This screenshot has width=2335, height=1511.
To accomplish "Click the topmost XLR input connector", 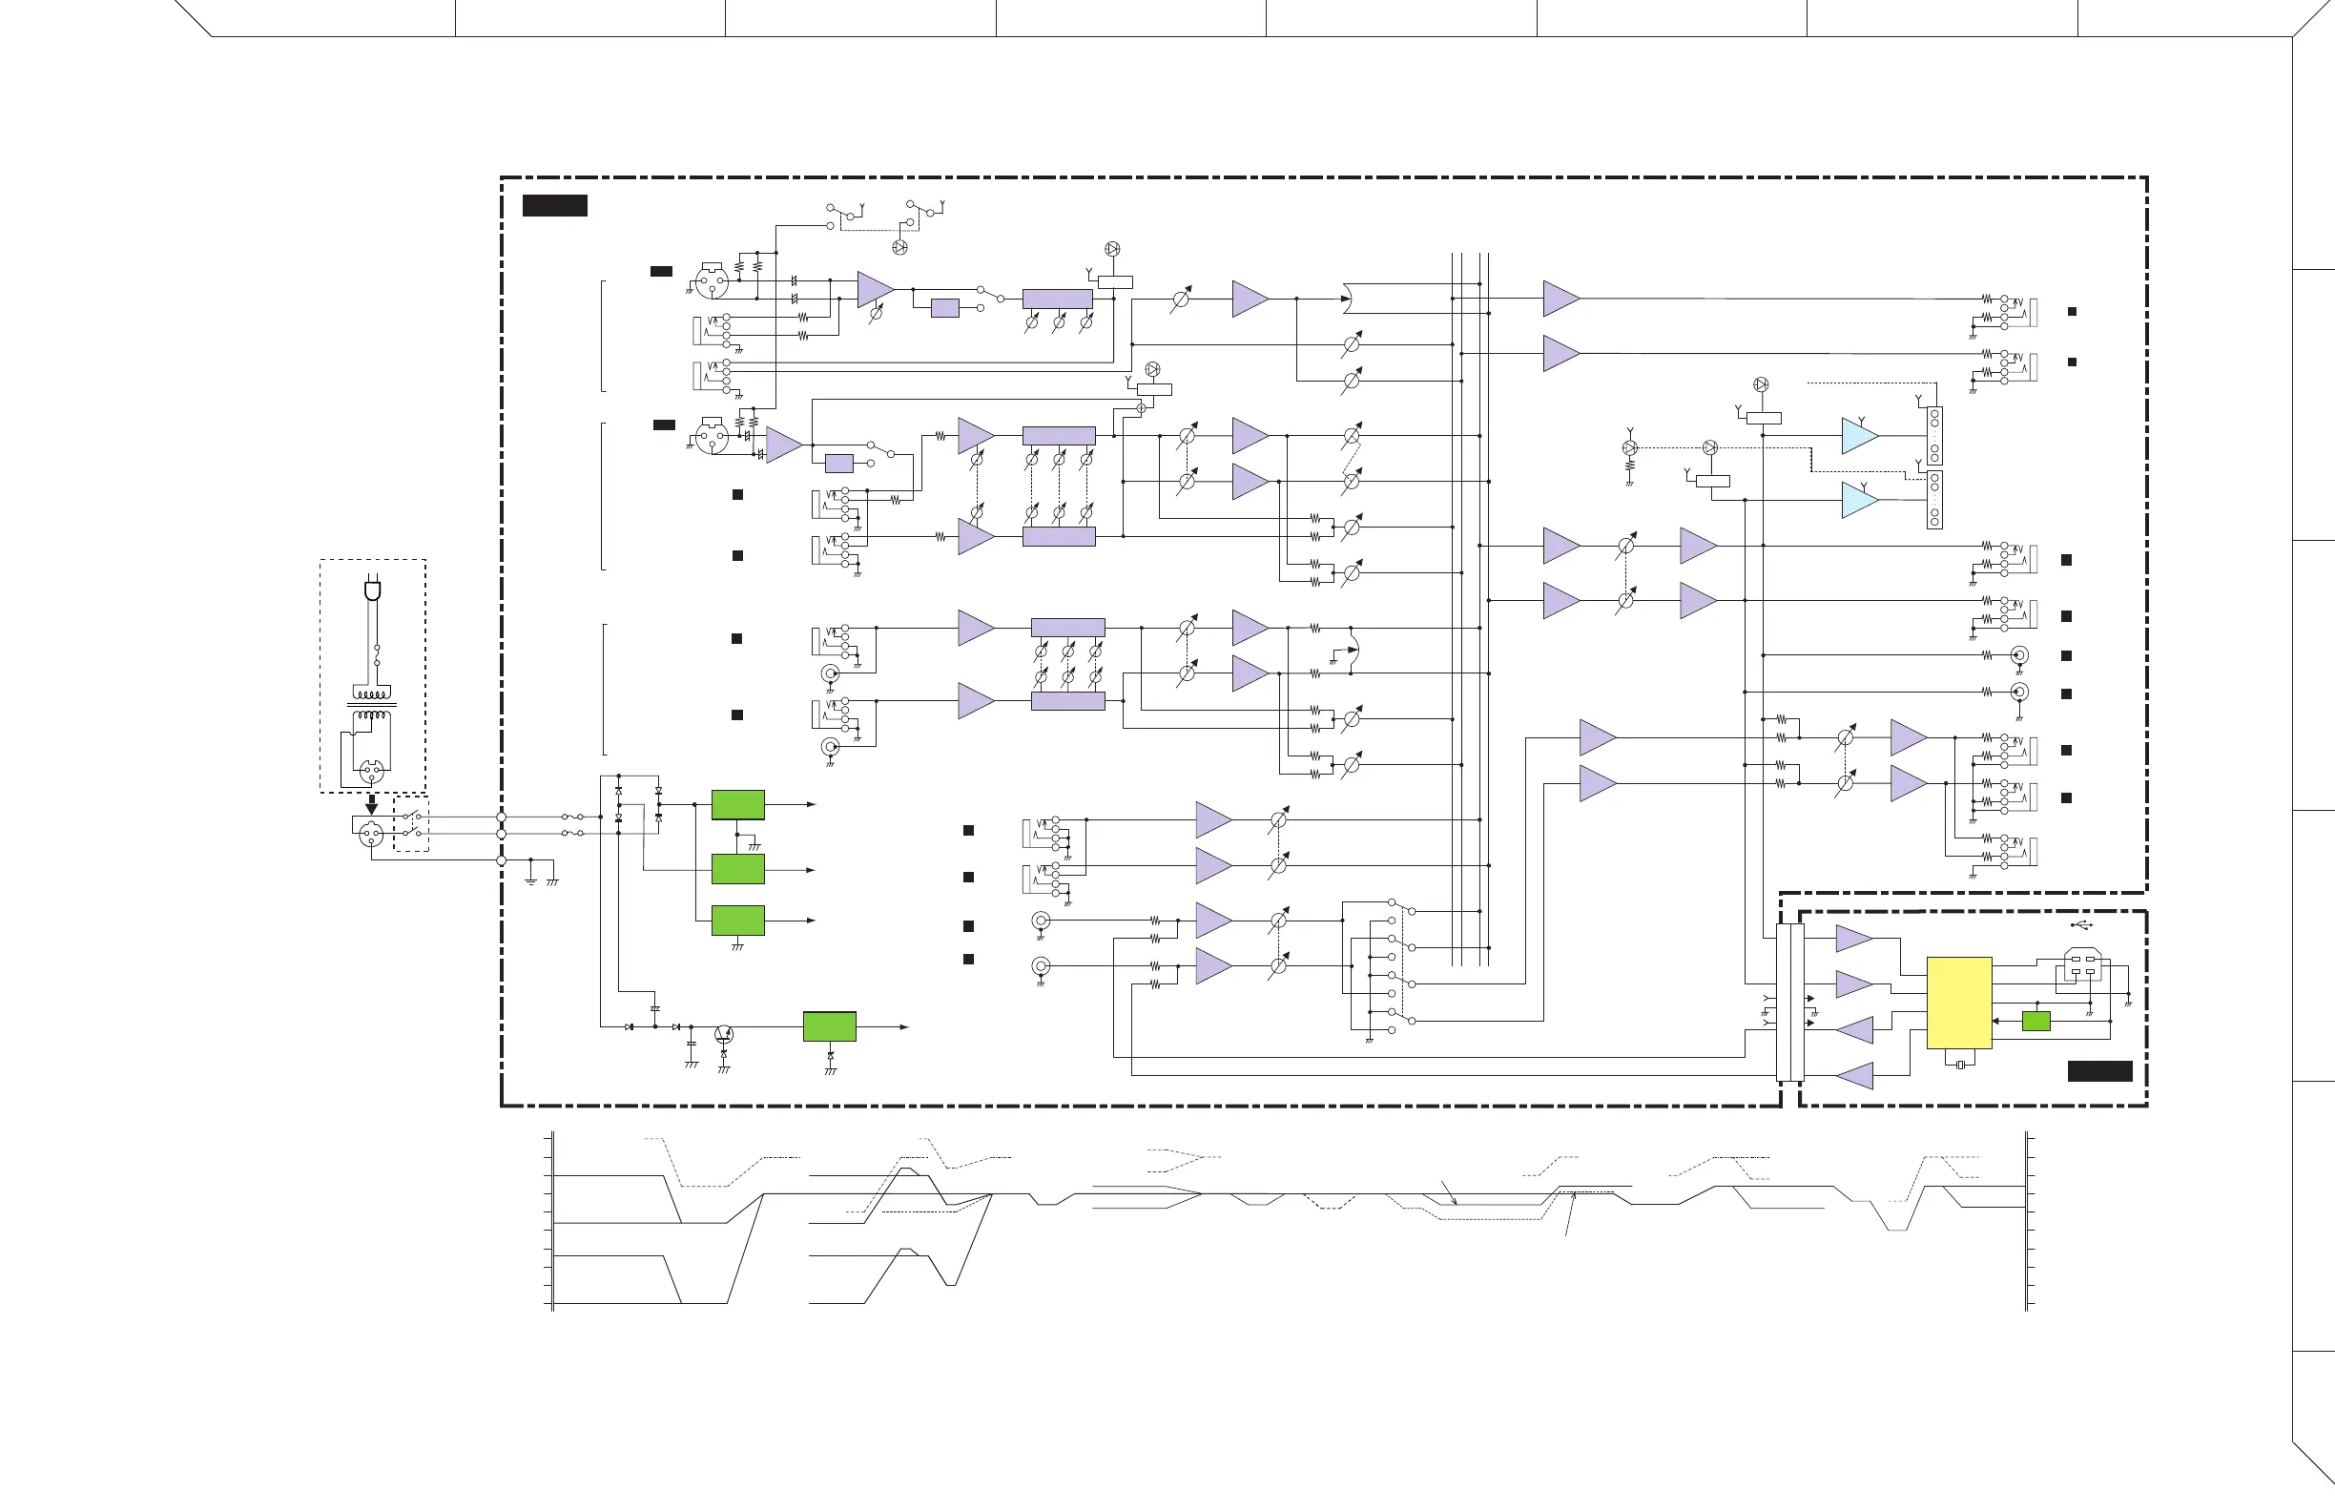I will coord(711,280).
